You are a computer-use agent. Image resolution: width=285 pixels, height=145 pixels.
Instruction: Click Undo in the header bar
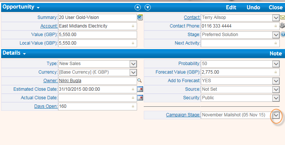pyautogui.click(x=253, y=7)
